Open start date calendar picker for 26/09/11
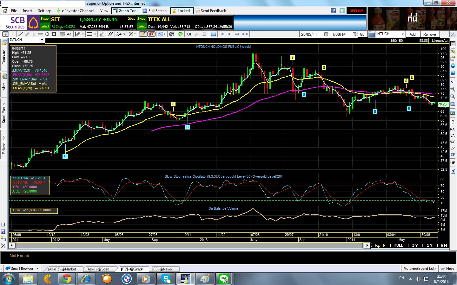 (x=326, y=34)
